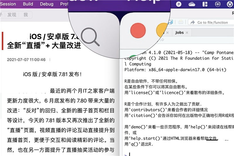Viewport: 234px width, 156px height.
Task: Open the OneDrive cloud menu bar icon
Action: coord(192,4)
